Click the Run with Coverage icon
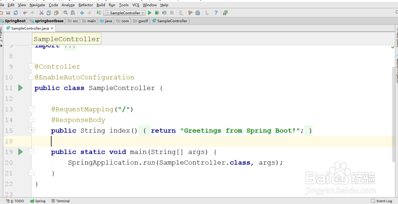398x204 pixels. point(164,13)
